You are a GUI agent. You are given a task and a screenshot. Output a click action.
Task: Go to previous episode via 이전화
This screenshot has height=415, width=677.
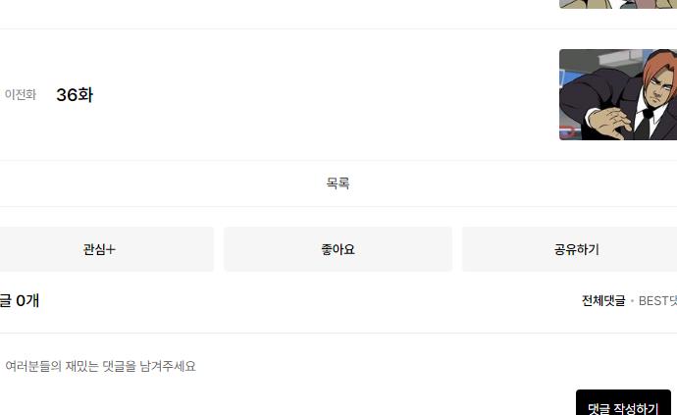tap(21, 95)
